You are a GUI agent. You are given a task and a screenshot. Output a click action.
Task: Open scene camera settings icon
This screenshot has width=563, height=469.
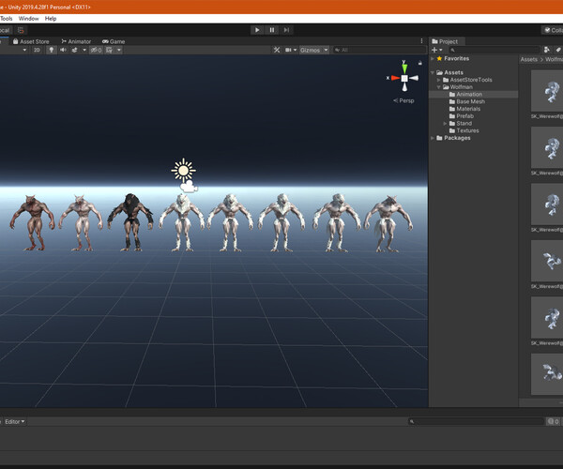point(288,50)
